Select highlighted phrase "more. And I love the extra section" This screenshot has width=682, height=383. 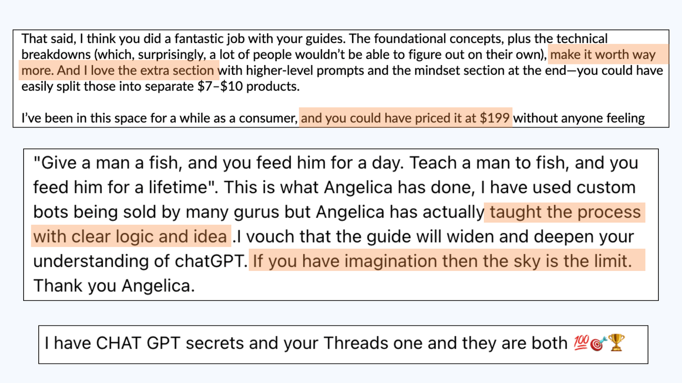117,70
